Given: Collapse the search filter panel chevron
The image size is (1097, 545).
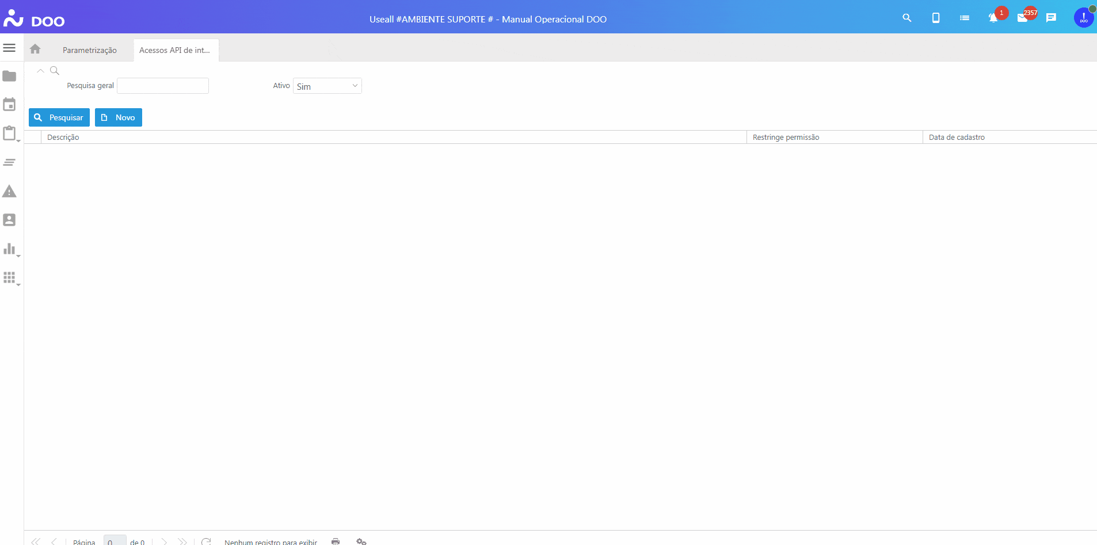Looking at the screenshot, I should (40, 71).
